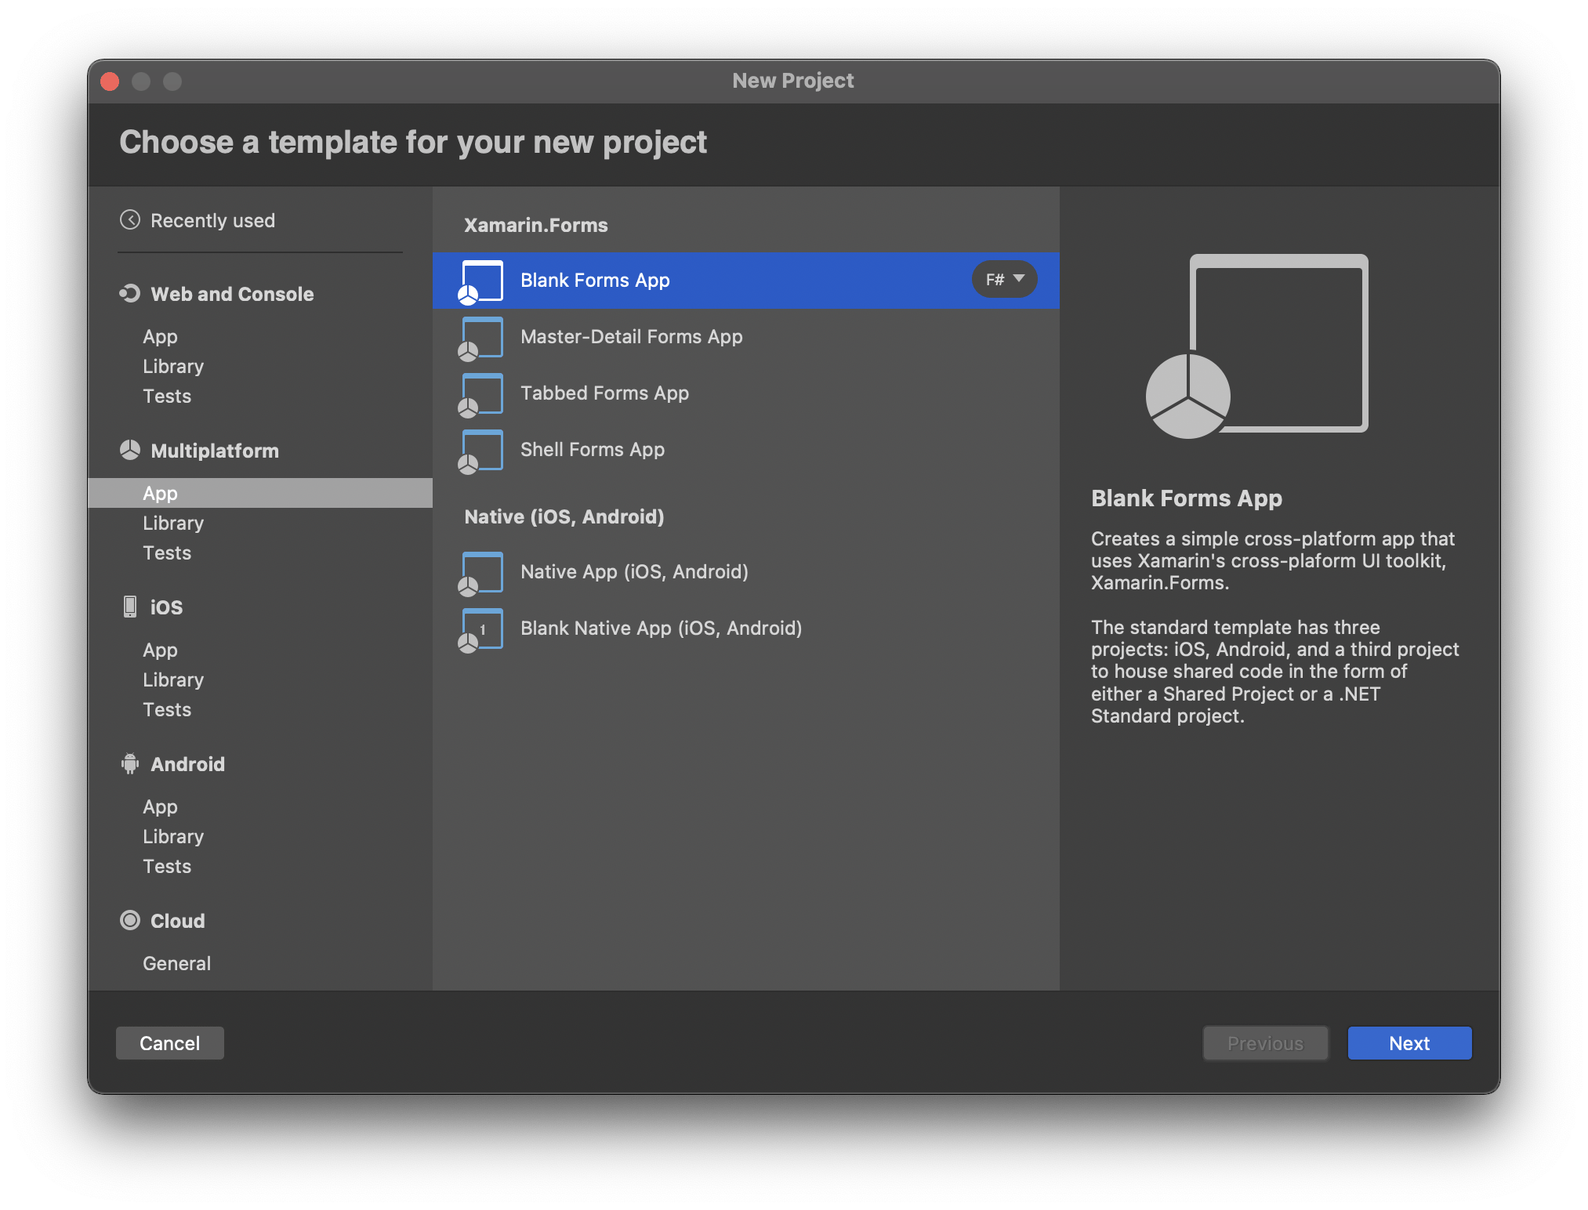Click the large Blank Forms App preview image
This screenshot has width=1588, height=1210.
(1257, 346)
